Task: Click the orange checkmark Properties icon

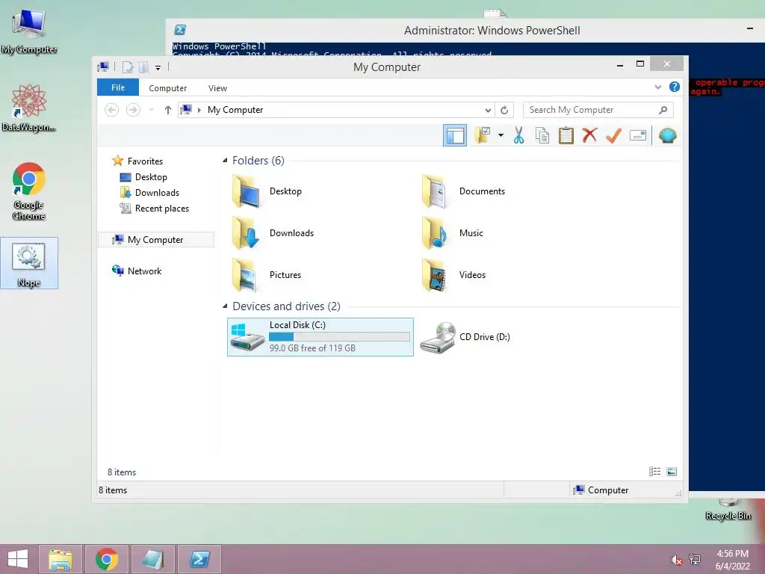Action: click(x=613, y=135)
